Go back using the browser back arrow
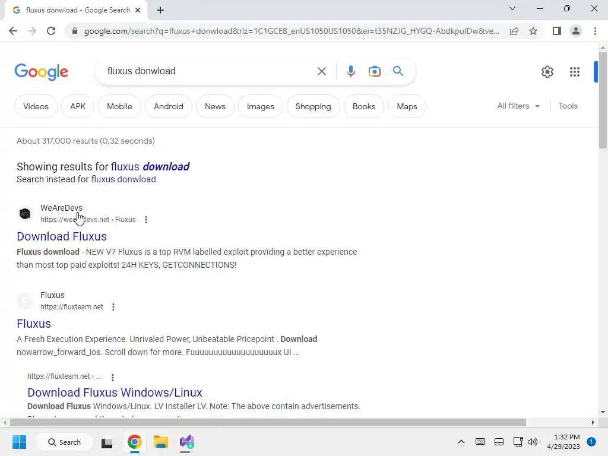The image size is (608, 456). tap(13, 31)
